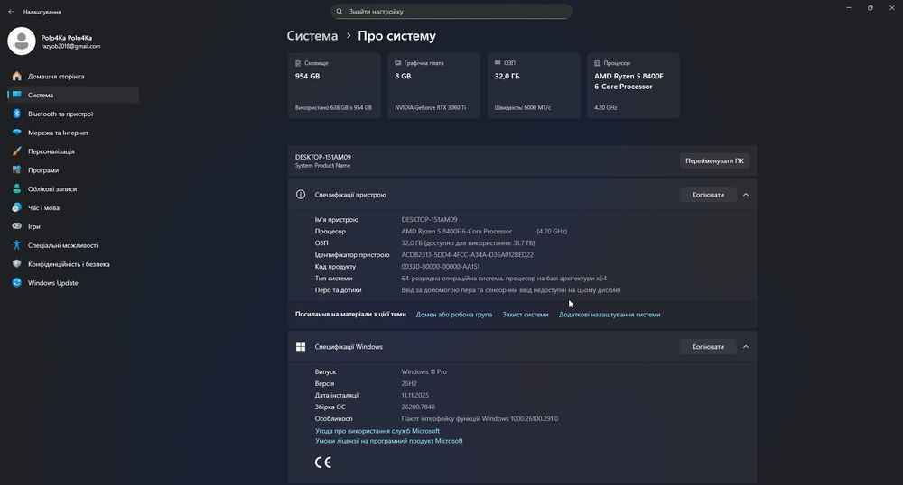Collapse the Специфікації пристрою section chevron
Screen dimensions: 903x485
pos(746,194)
